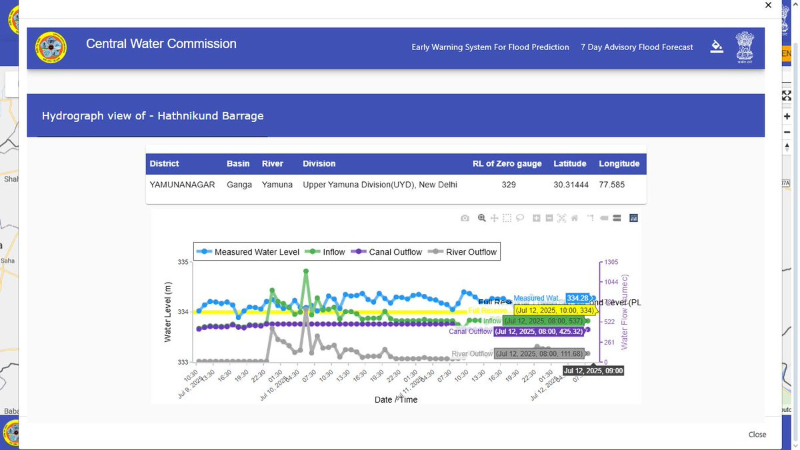Click the Central Water Commission logo
Viewport: 800px width, 450px height.
pos(51,47)
